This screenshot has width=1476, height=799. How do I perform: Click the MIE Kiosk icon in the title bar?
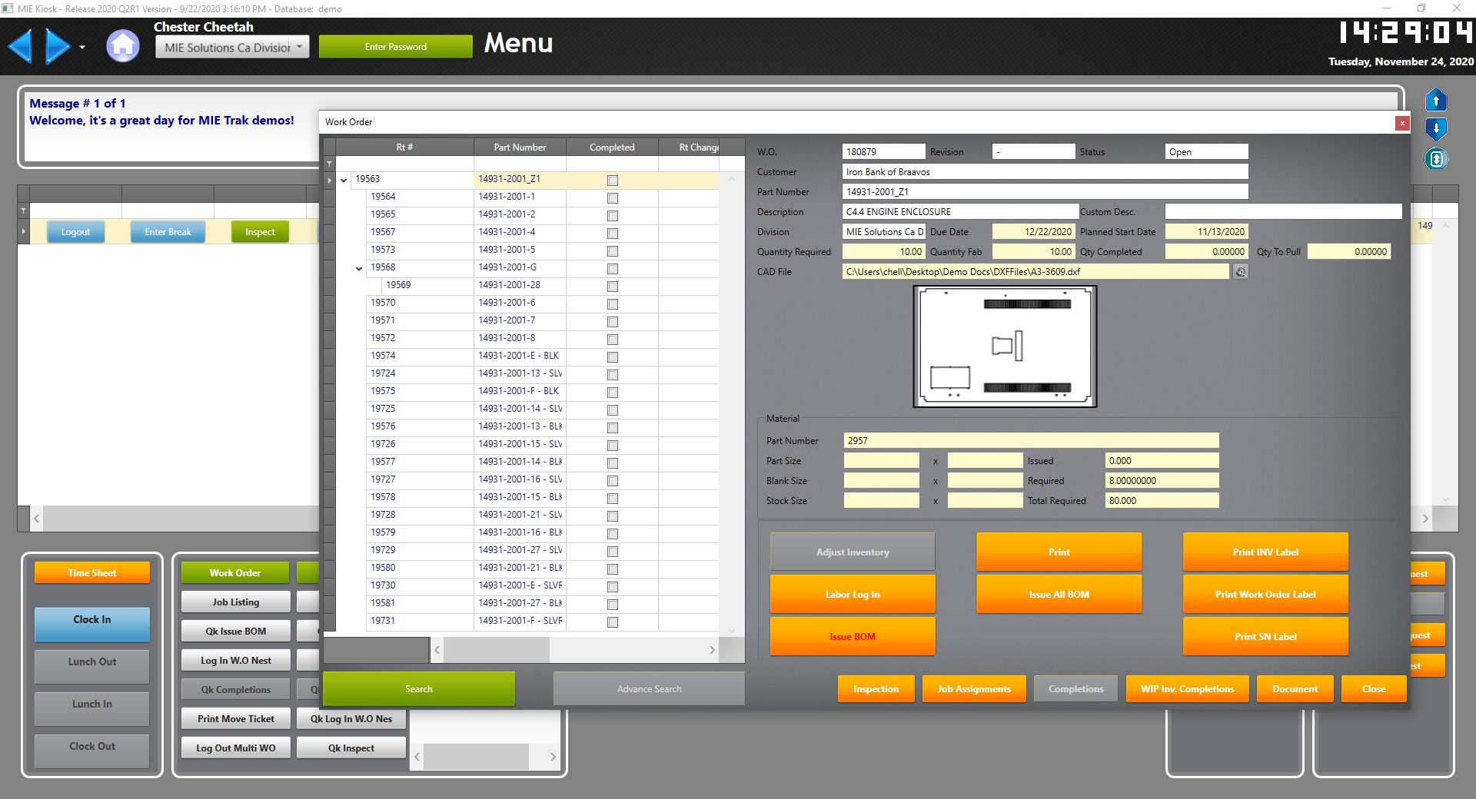tap(8, 8)
